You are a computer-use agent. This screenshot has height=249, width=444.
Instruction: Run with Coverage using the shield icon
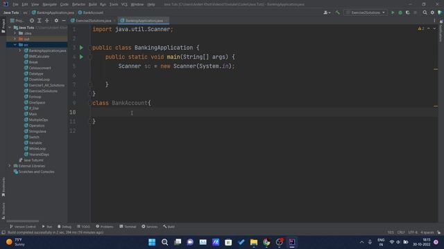pos(408,12)
